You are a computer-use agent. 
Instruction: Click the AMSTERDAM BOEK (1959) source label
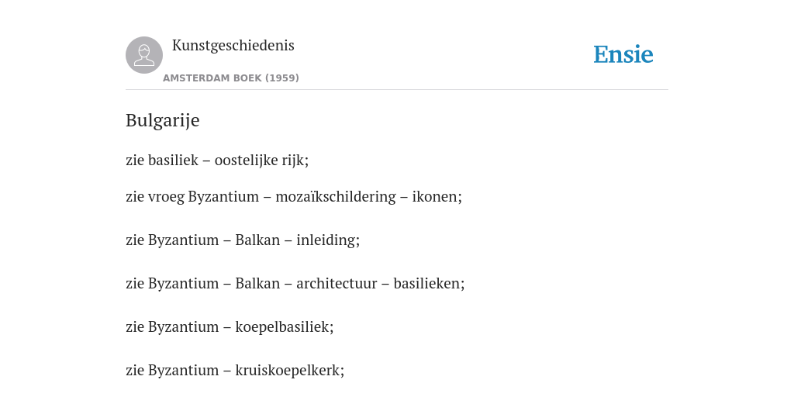231,78
